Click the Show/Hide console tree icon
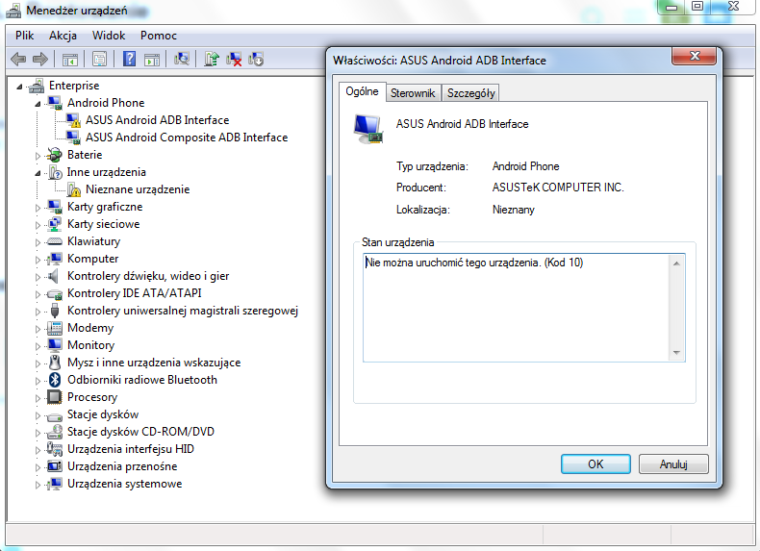 (x=70, y=60)
